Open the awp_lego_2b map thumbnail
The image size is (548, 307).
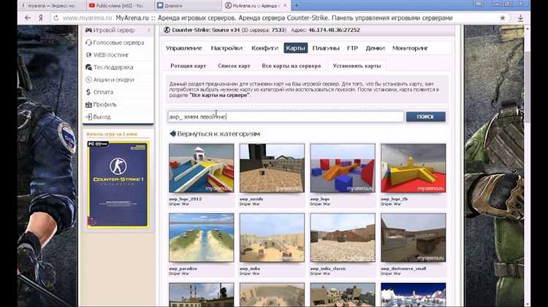coord(413,168)
